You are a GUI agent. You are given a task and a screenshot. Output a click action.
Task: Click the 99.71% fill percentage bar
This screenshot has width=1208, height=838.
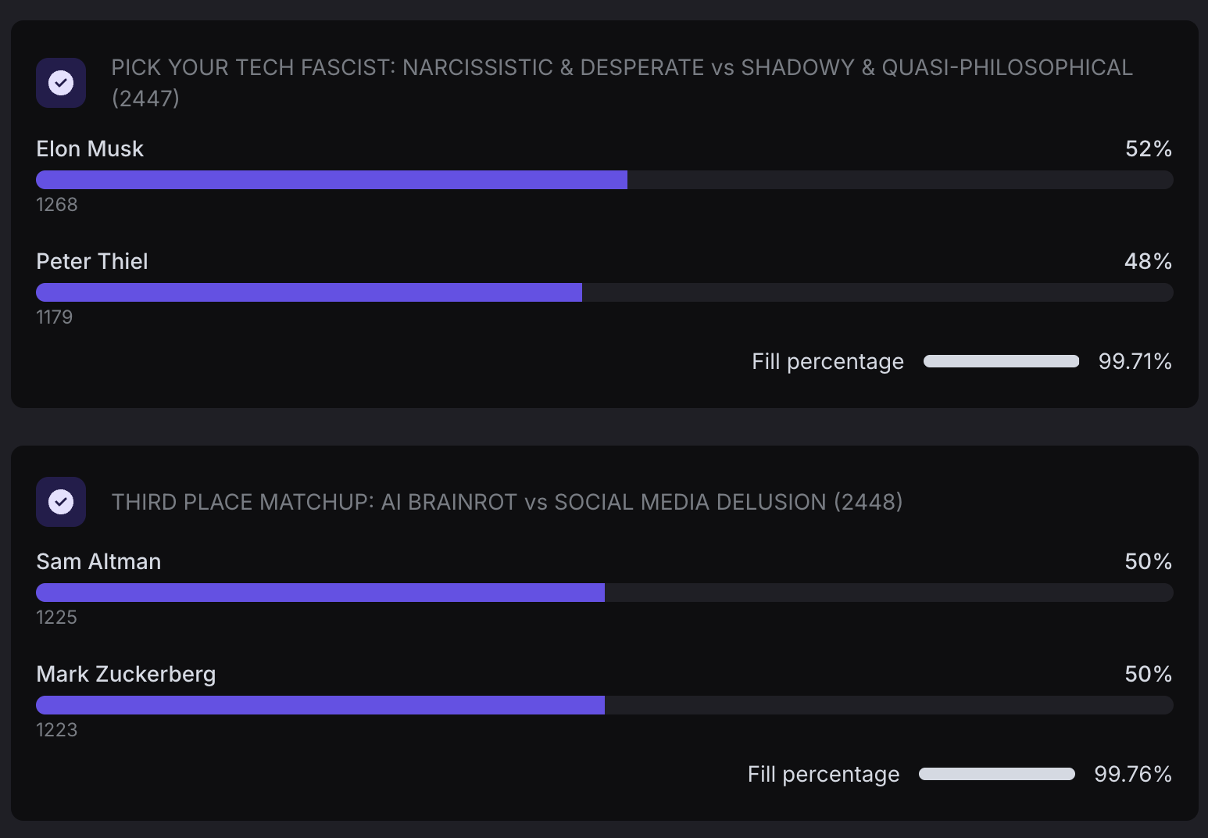click(1001, 361)
